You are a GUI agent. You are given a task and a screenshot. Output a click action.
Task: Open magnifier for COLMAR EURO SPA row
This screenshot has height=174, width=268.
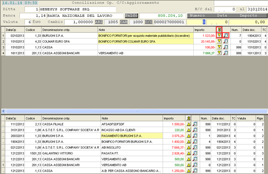tap(226, 41)
